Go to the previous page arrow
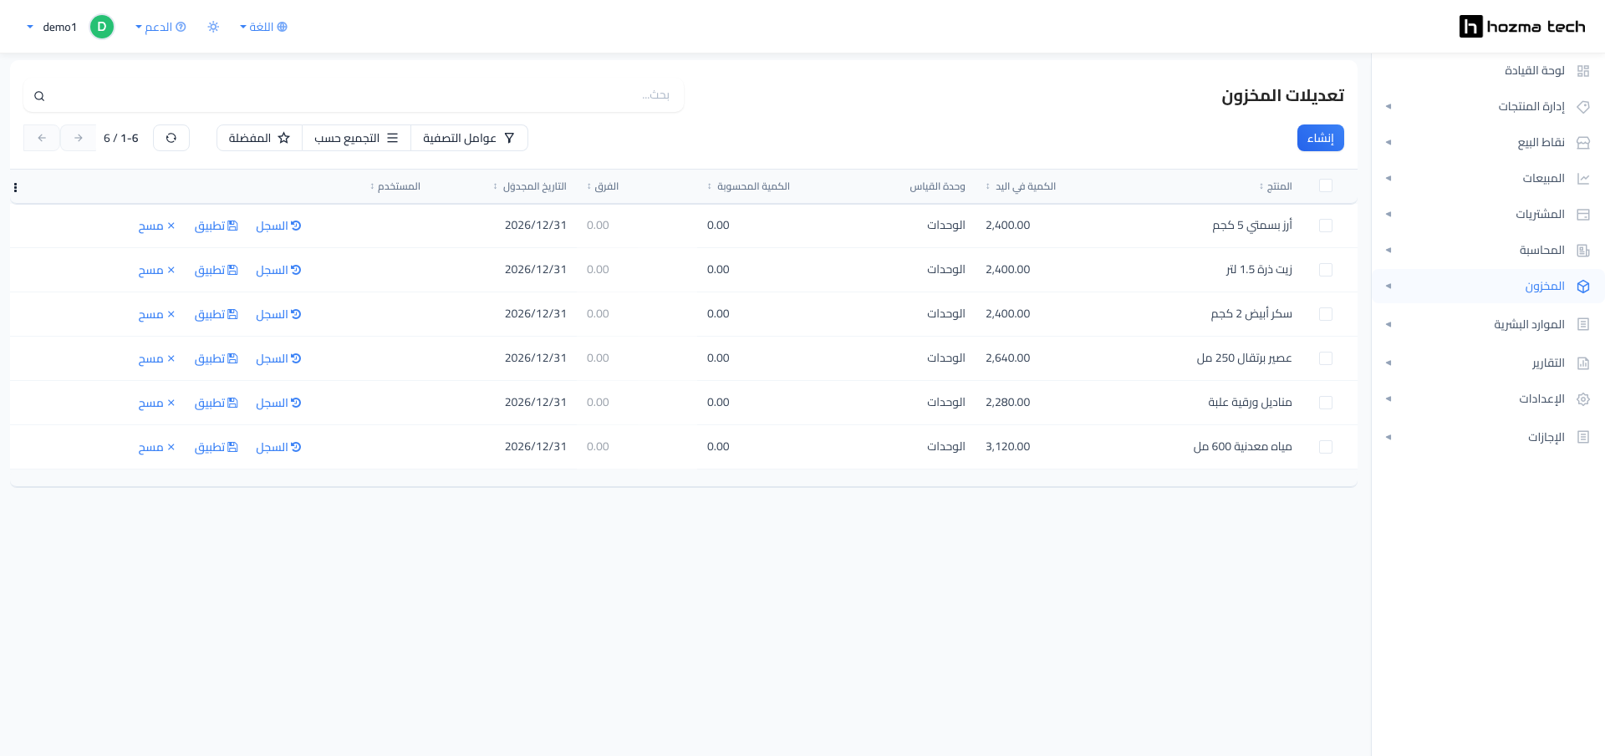1605x756 pixels. coord(42,138)
